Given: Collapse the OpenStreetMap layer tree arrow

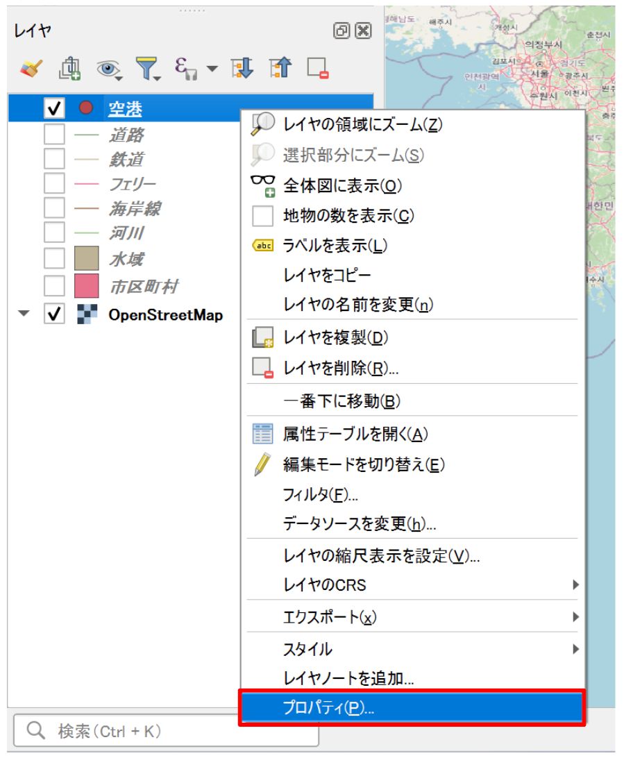Looking at the screenshot, I should [x=24, y=314].
